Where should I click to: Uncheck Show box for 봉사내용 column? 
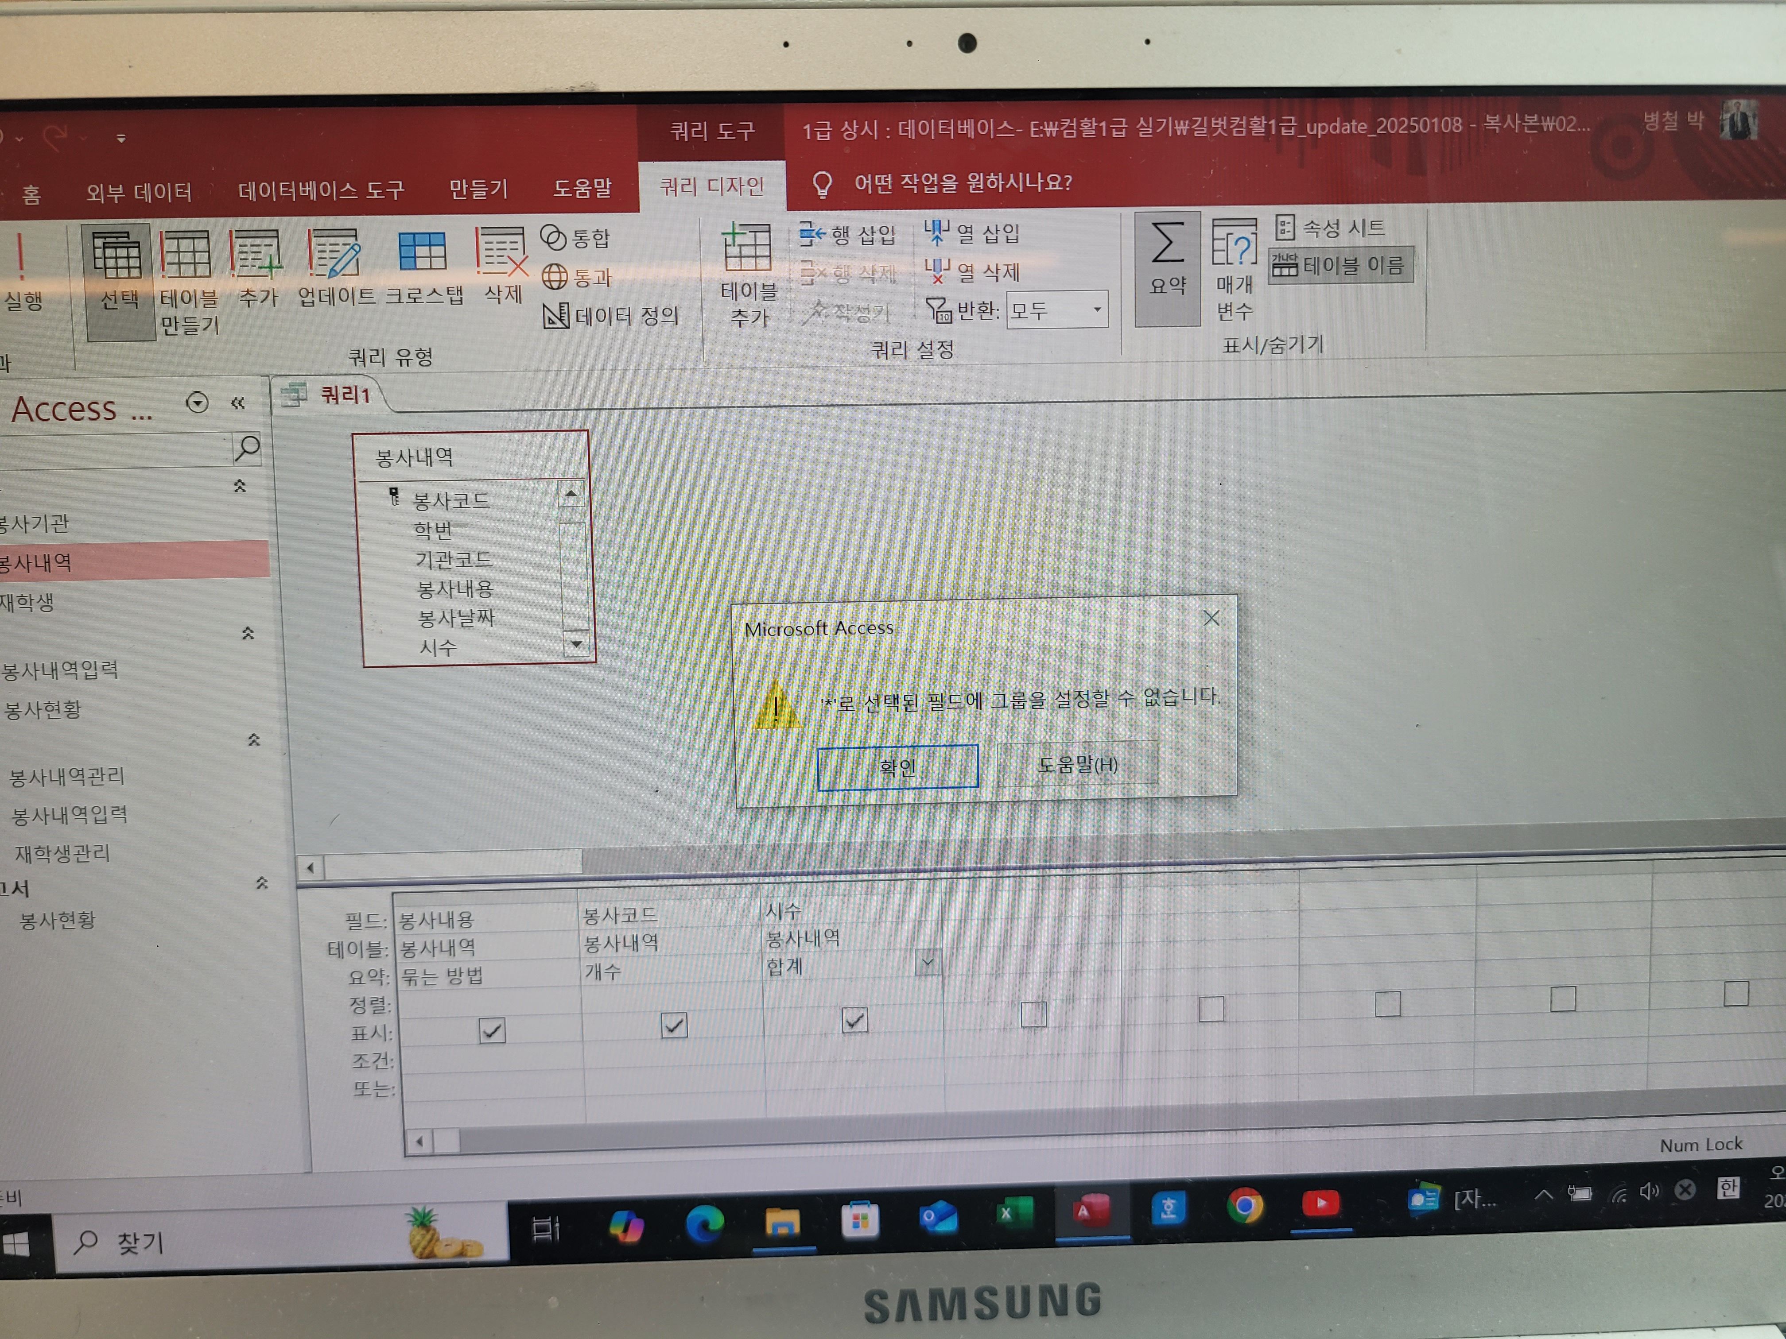pyautogui.click(x=492, y=1031)
